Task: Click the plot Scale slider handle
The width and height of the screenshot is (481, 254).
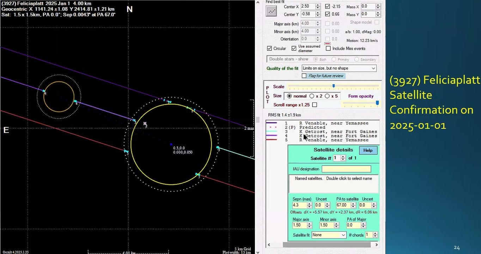Action: 334,86
